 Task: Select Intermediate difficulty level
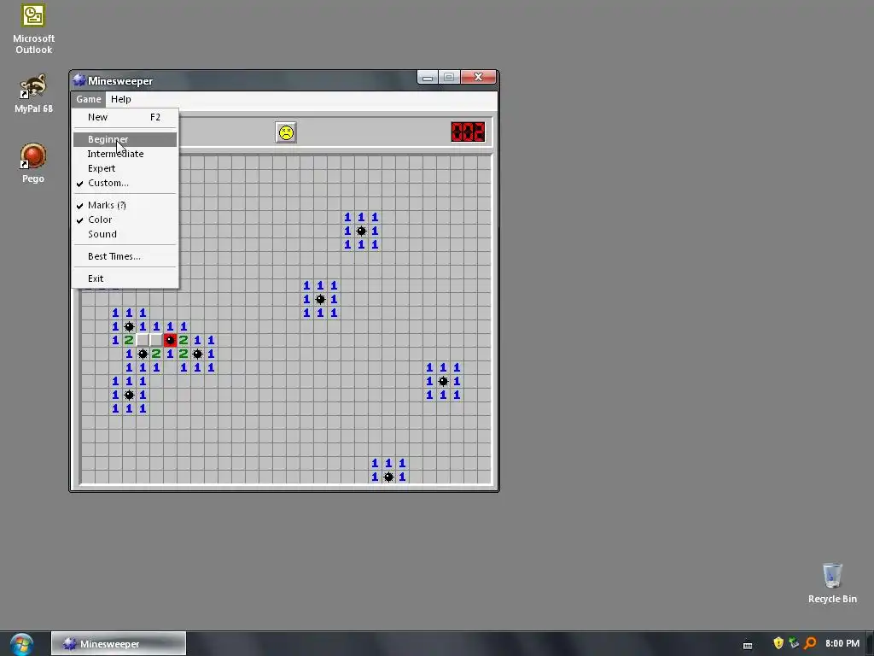(125, 154)
